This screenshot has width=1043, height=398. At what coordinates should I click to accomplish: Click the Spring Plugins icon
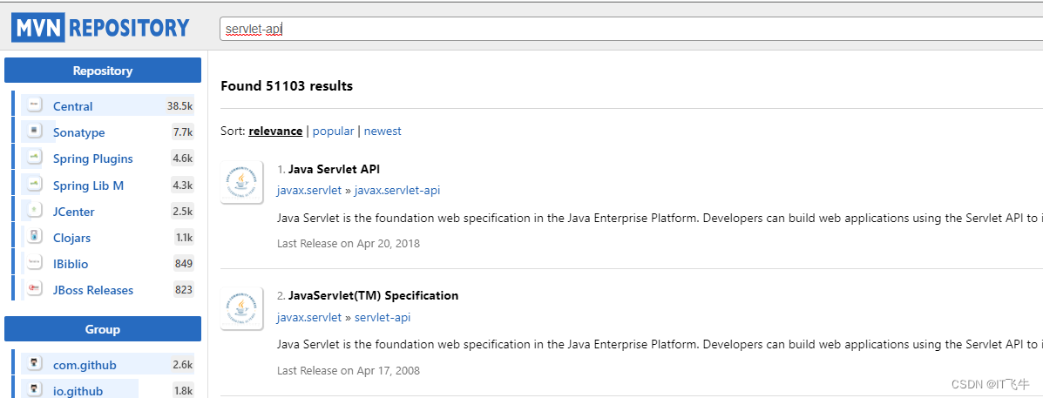[34, 158]
